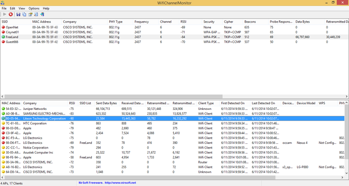The height and width of the screenshot is (186, 349).
Task: Click the Start Capture play icon
Action: click(x=5, y=14)
